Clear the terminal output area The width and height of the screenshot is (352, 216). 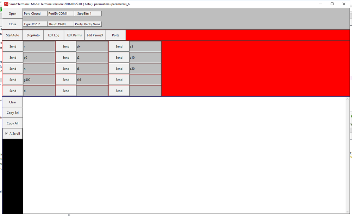point(12,102)
